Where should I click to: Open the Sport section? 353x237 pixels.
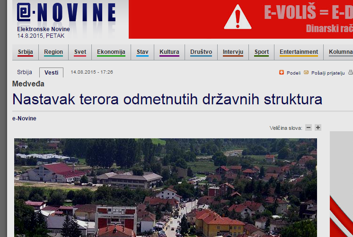(x=262, y=52)
